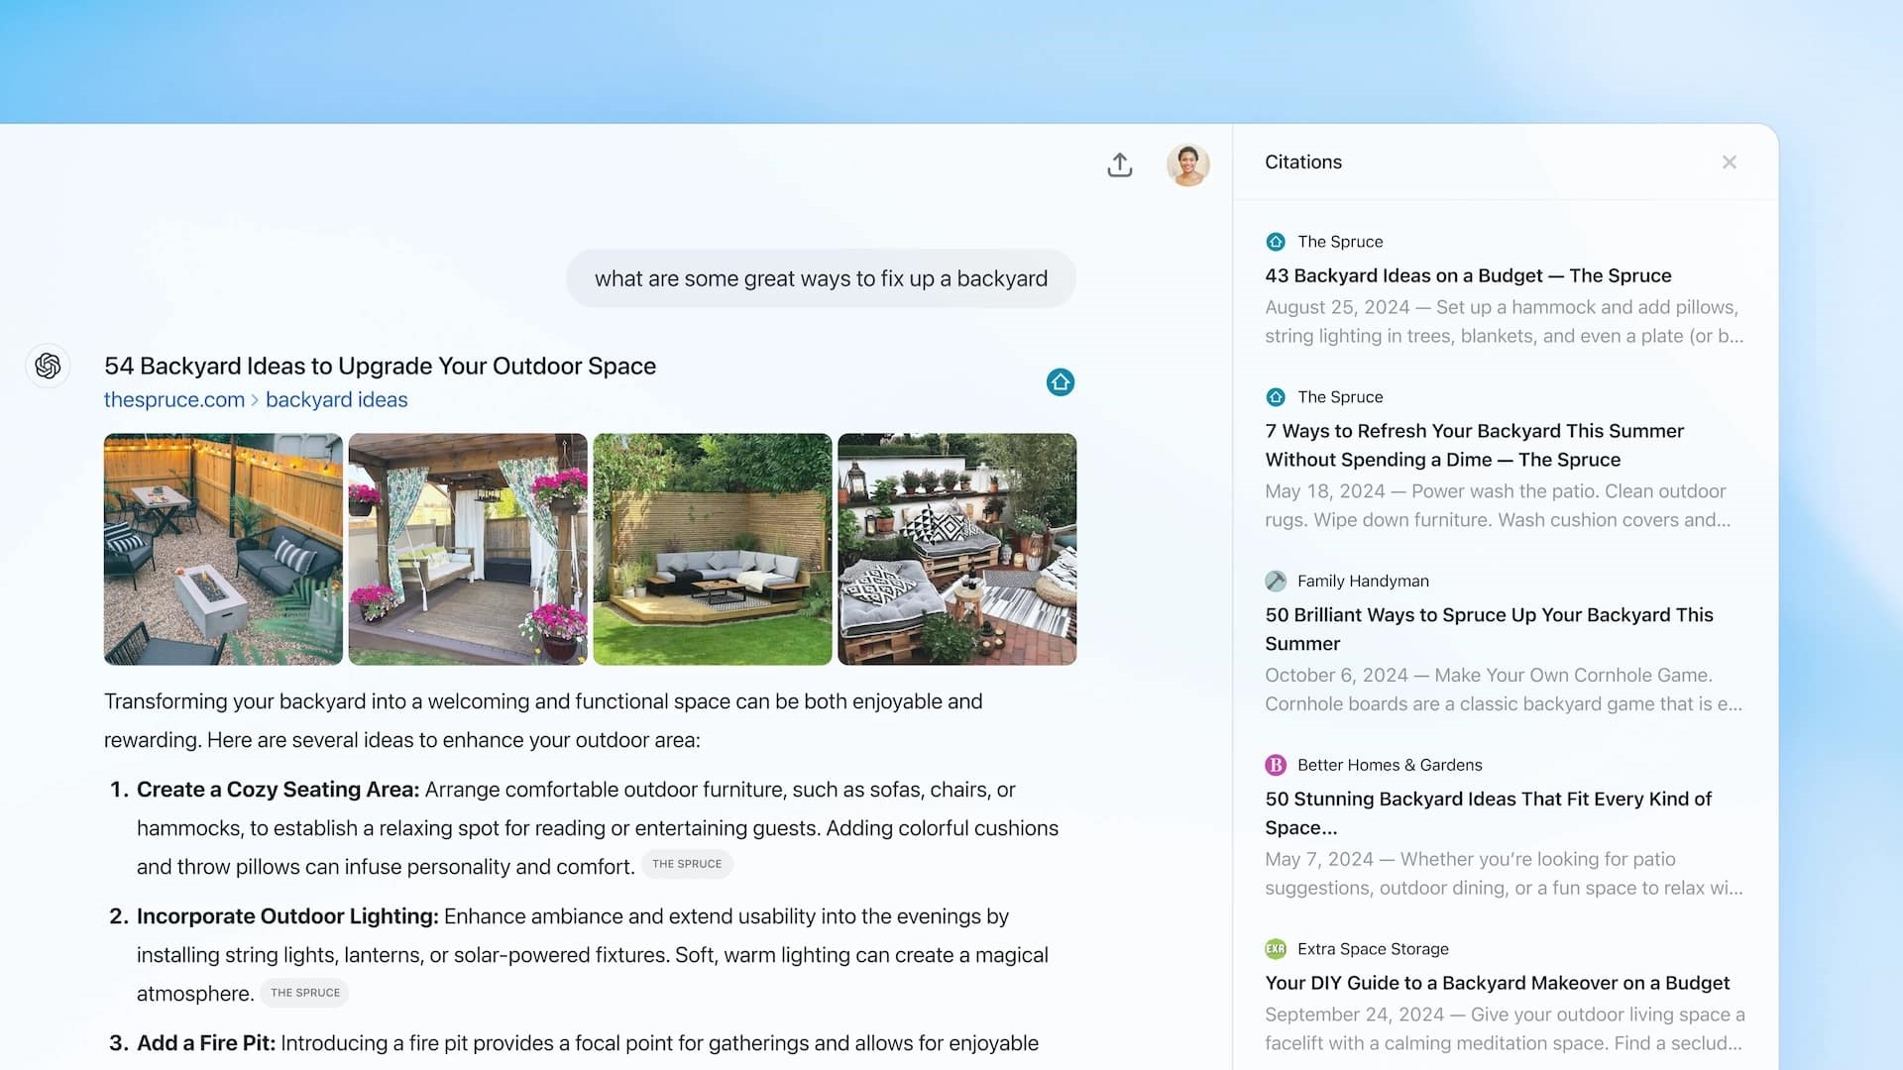1903x1070 pixels.
Task: Click the ChatGPT logo icon
Action: tap(49, 366)
